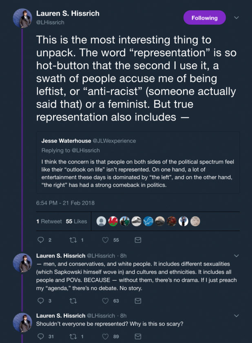The width and height of the screenshot is (252, 343).
Task: Like the tweet with 89 likes
Action: coord(106,336)
